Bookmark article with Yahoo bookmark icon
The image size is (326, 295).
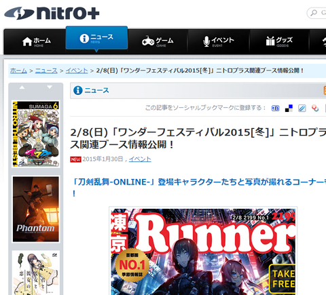[x=315, y=109]
